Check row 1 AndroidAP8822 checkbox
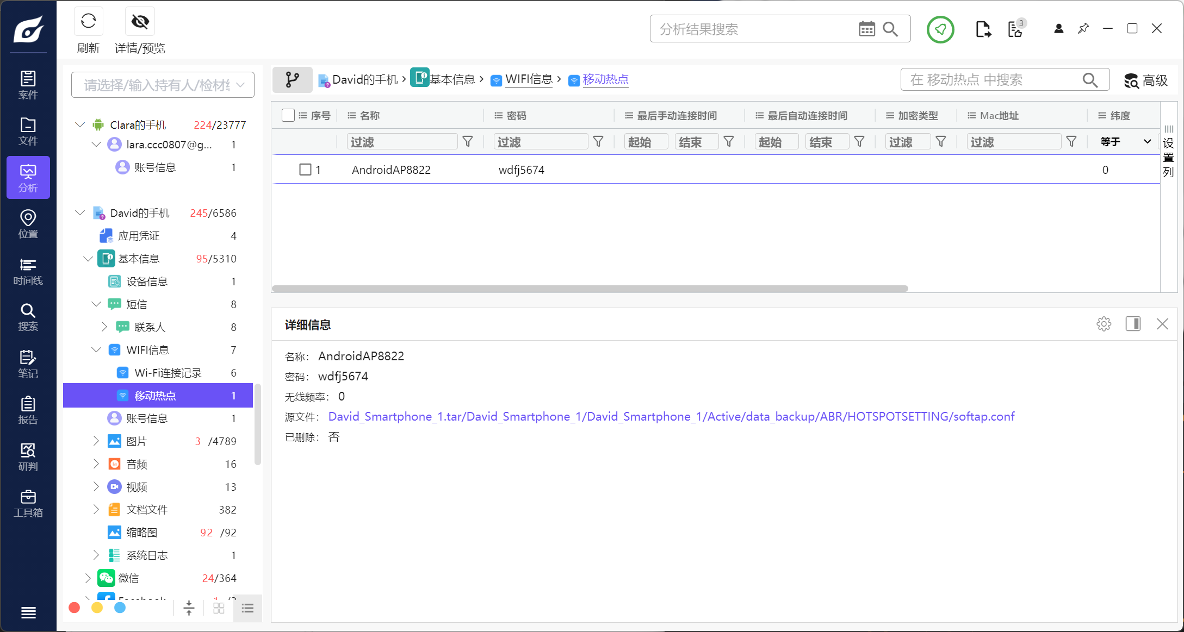Viewport: 1184px width, 632px height. (x=305, y=170)
